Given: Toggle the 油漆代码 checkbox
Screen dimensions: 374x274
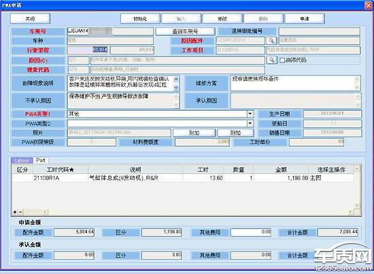Looking at the screenshot, I should (x=282, y=60).
